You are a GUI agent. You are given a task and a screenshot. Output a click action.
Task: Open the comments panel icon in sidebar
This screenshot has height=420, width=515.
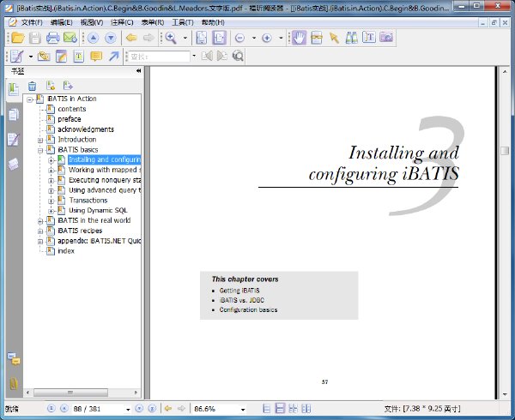pos(14,359)
